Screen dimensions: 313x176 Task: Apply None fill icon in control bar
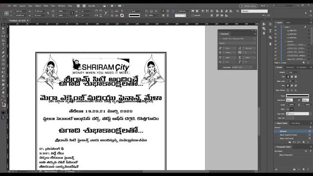pos(122,15)
